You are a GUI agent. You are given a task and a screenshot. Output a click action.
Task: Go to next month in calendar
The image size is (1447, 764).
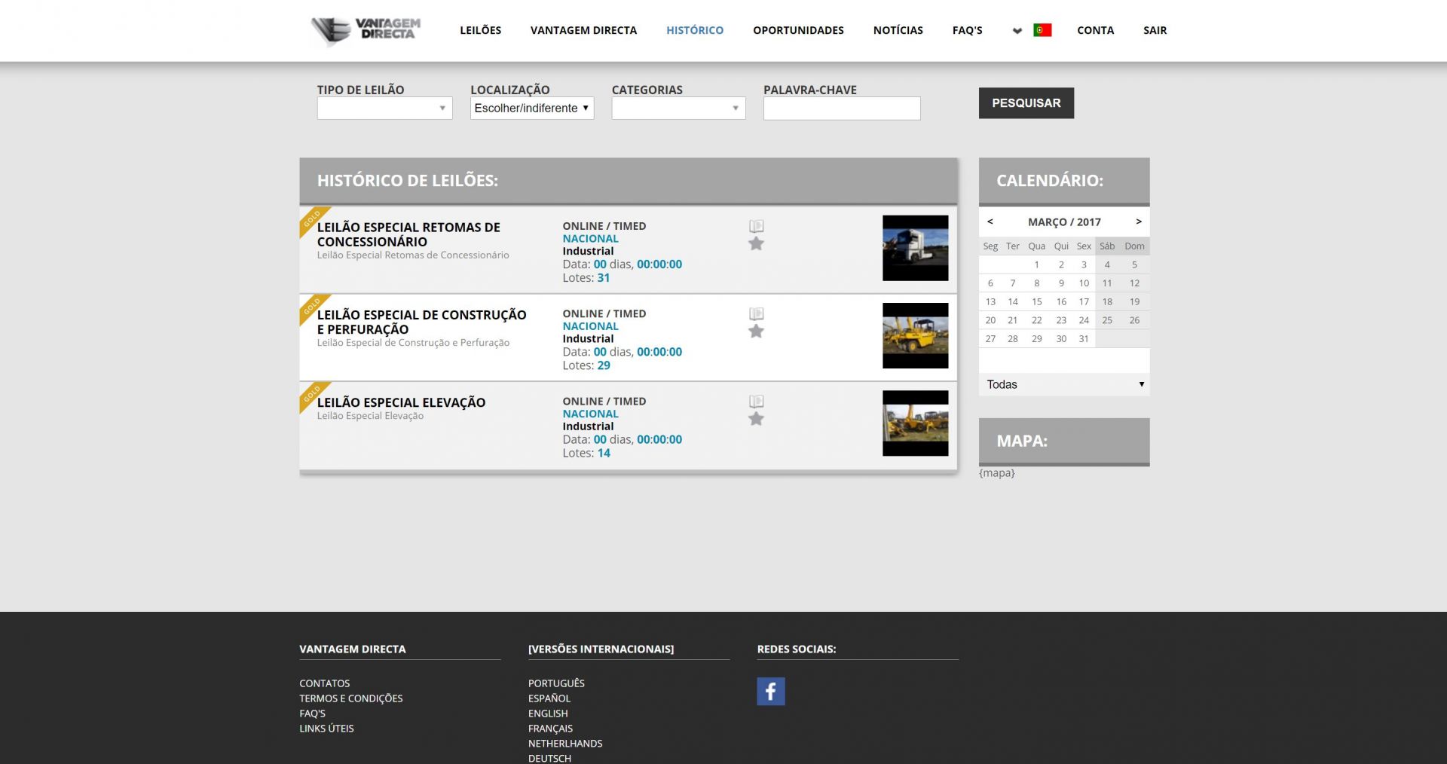(x=1138, y=222)
